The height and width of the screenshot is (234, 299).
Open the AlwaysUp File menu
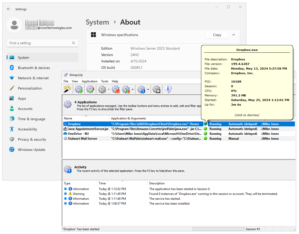(66, 81)
